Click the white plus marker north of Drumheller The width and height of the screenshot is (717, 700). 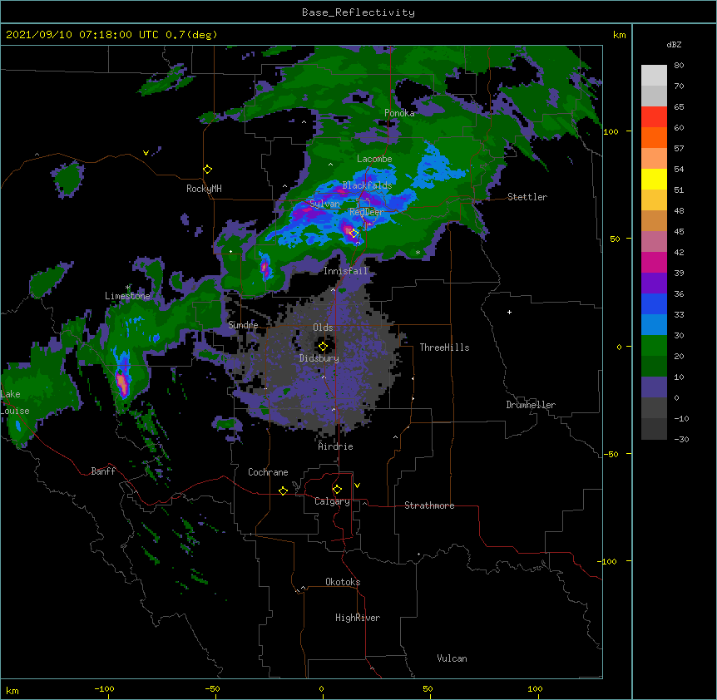click(x=509, y=312)
